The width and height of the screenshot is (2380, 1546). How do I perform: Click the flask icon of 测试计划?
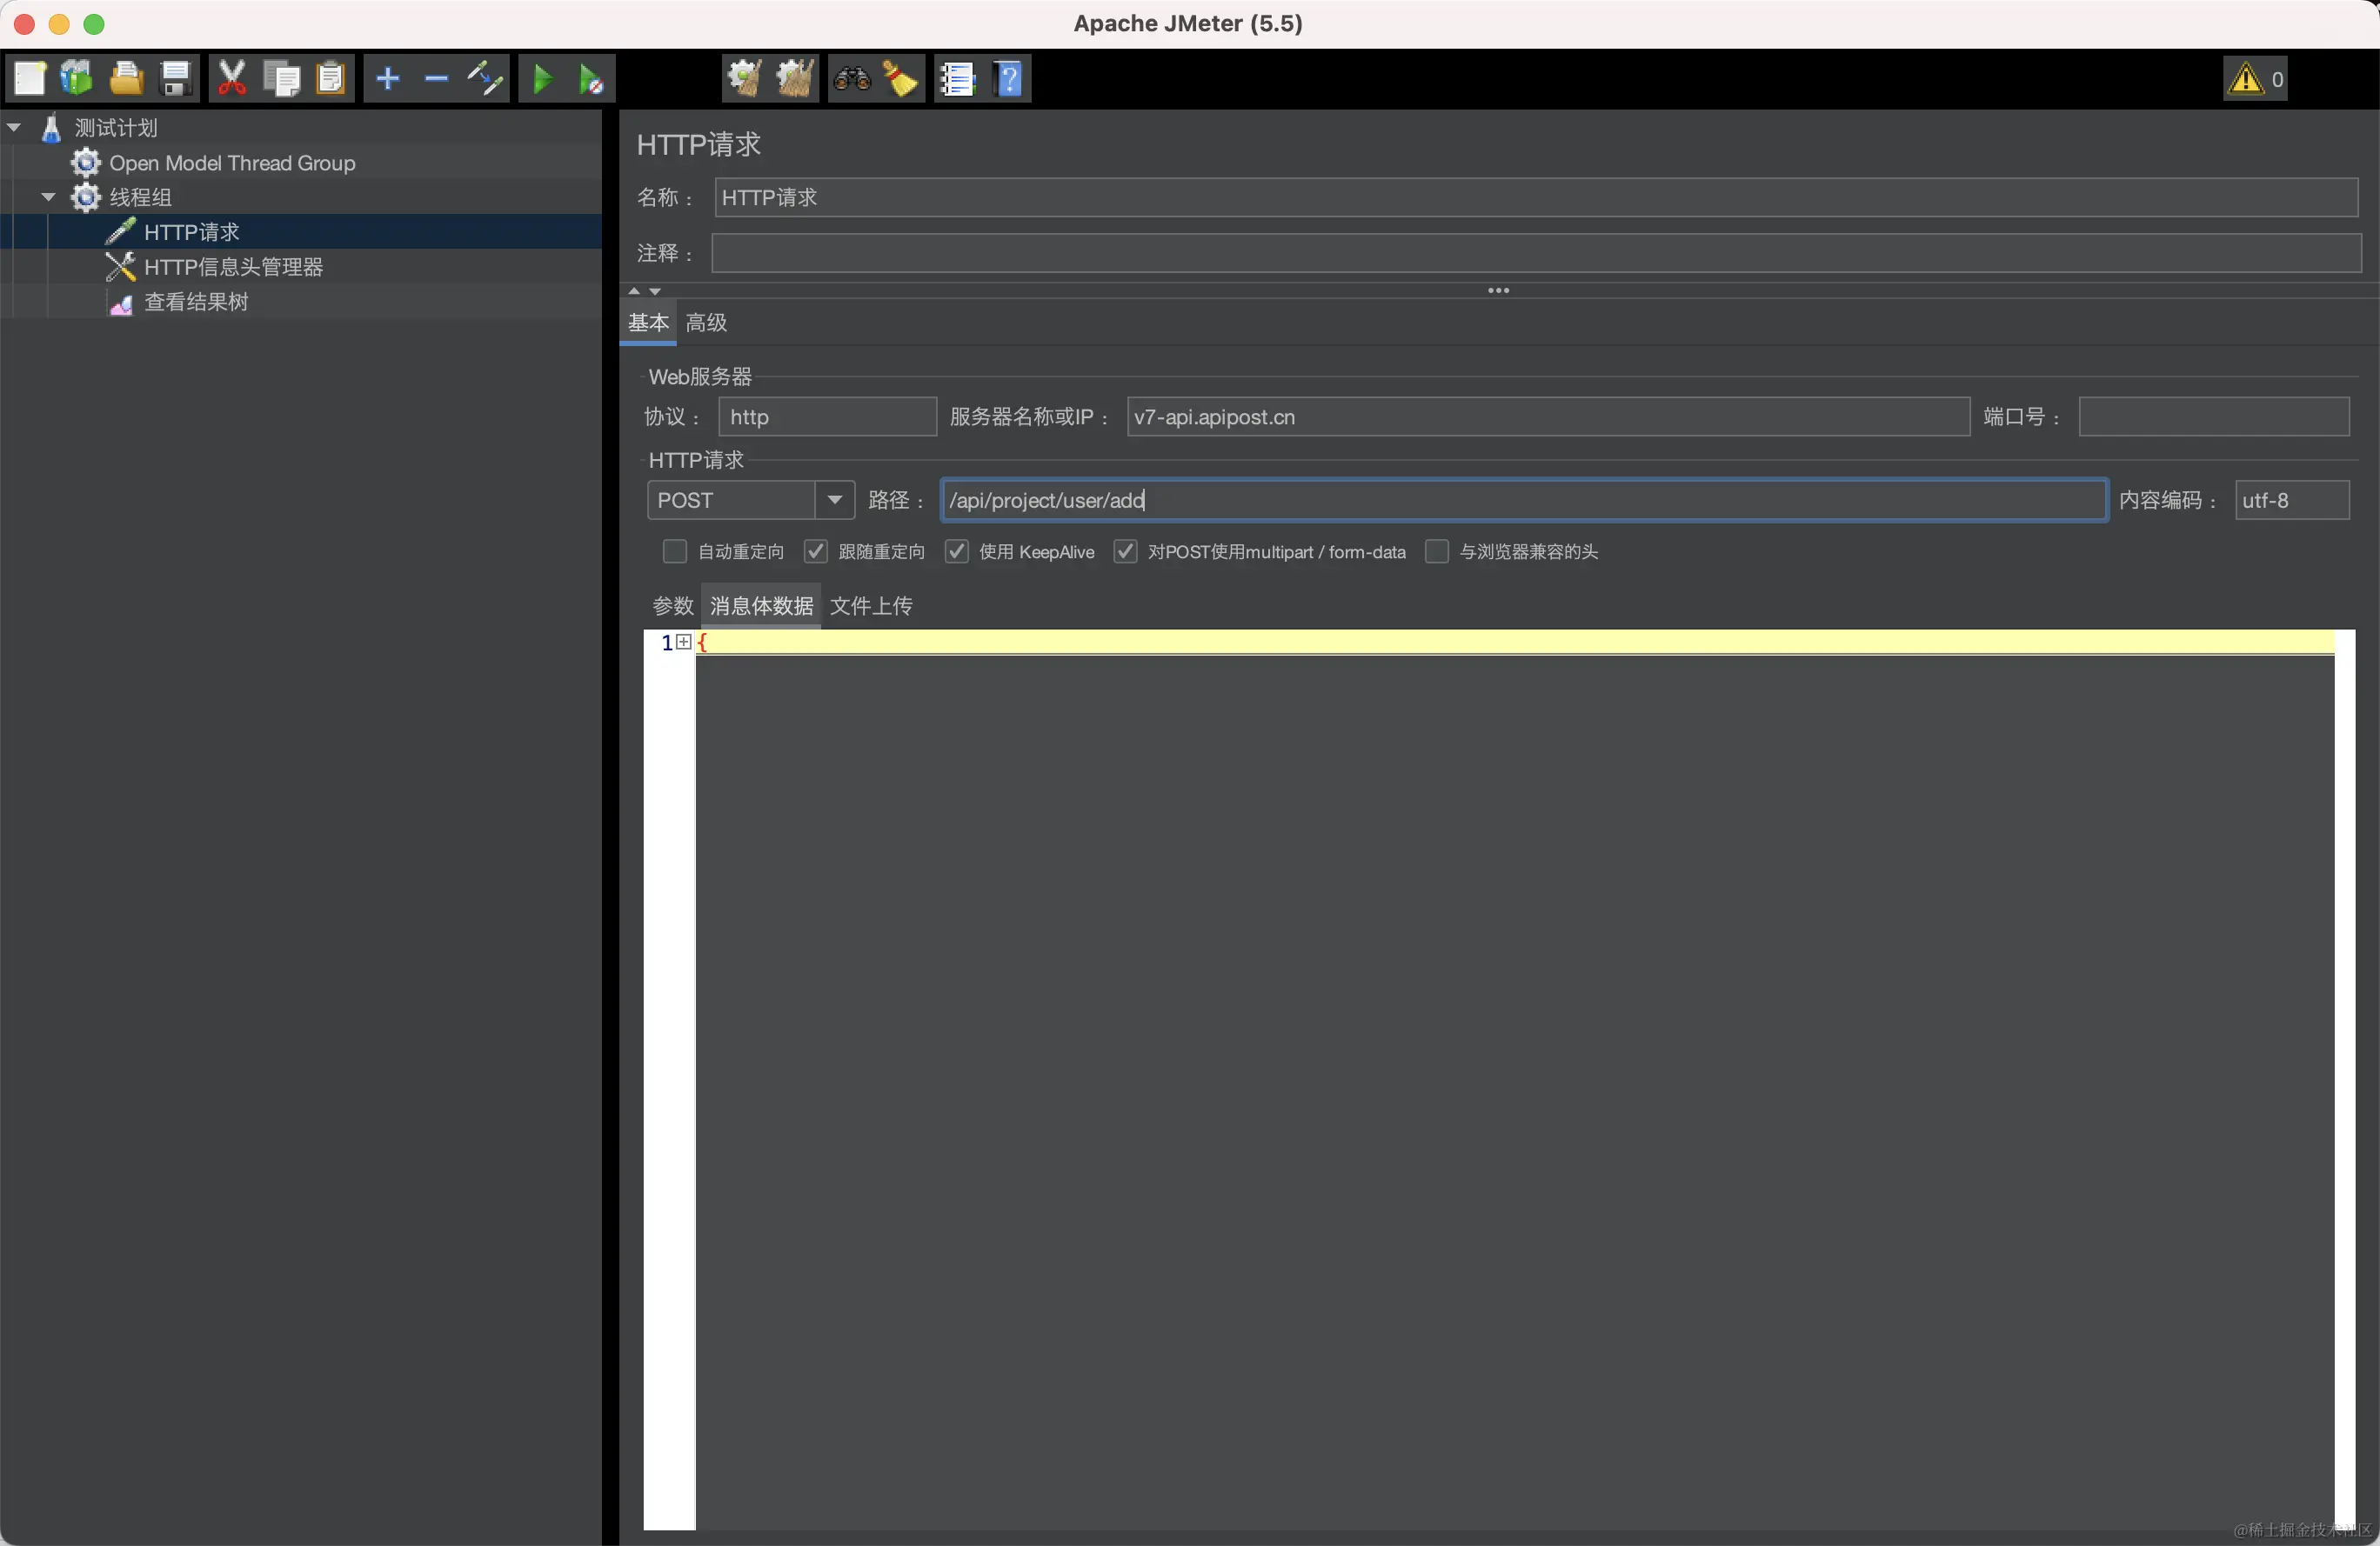52,128
